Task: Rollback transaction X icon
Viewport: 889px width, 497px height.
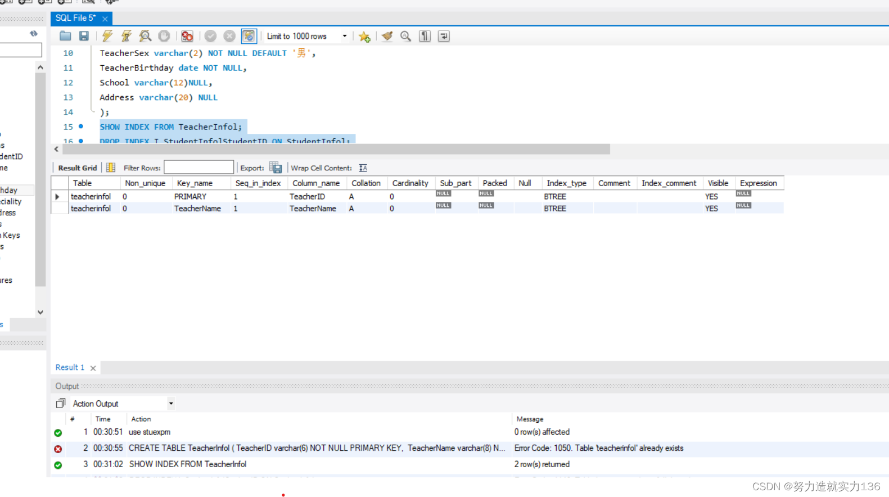Action: tap(229, 36)
